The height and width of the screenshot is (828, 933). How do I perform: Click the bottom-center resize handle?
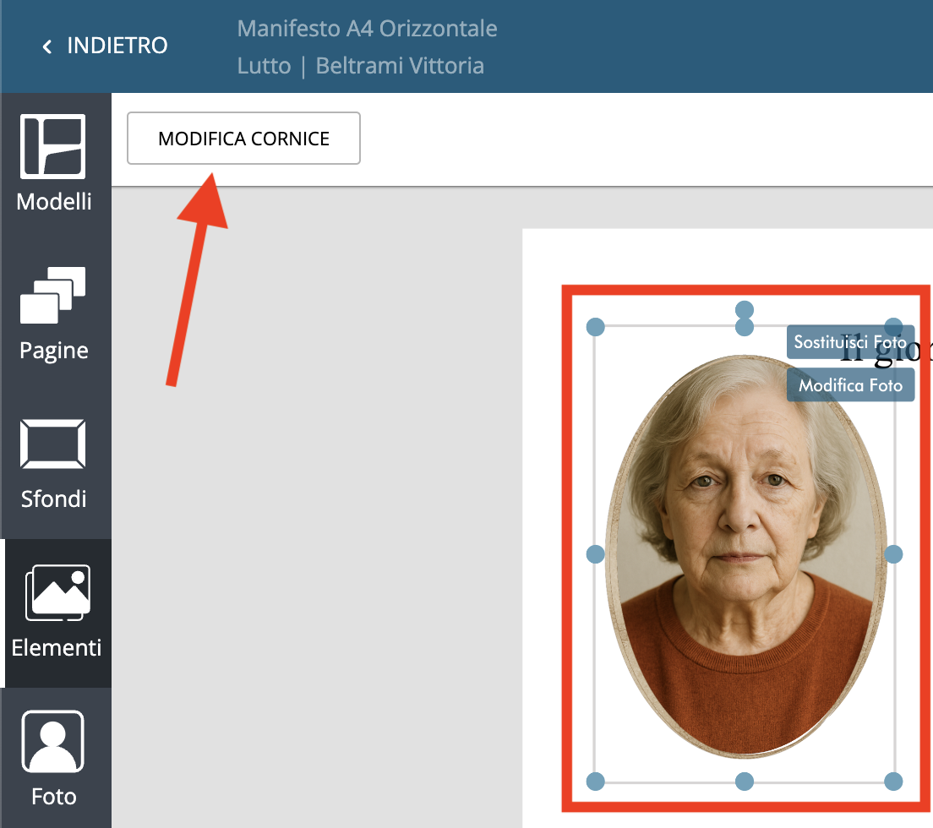point(745,781)
